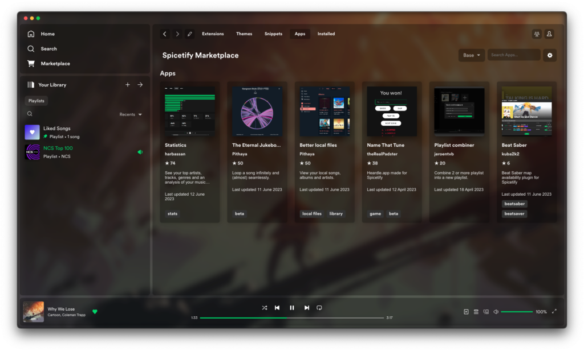Screen dimensions: 584x351
Task: Filter the library by Playlists chip
Action: [x=36, y=101]
